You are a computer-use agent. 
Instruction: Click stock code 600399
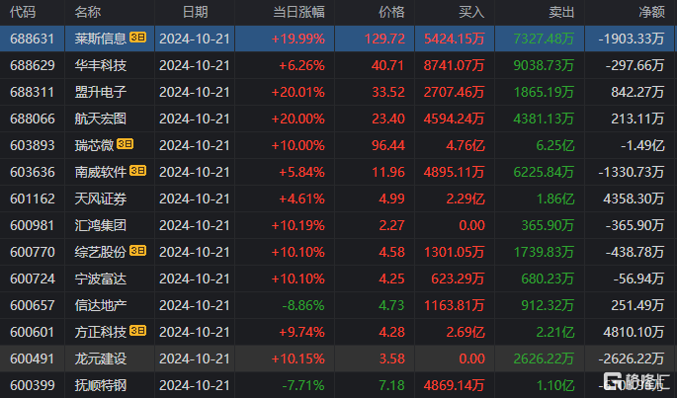pos(32,385)
